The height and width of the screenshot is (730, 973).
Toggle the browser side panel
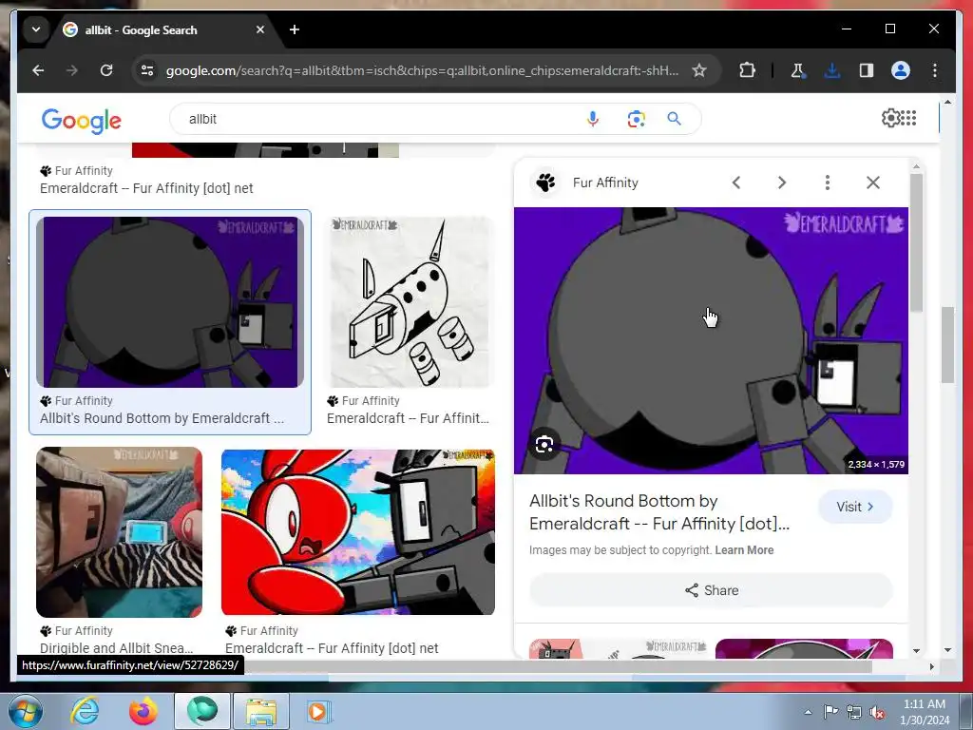click(x=867, y=70)
